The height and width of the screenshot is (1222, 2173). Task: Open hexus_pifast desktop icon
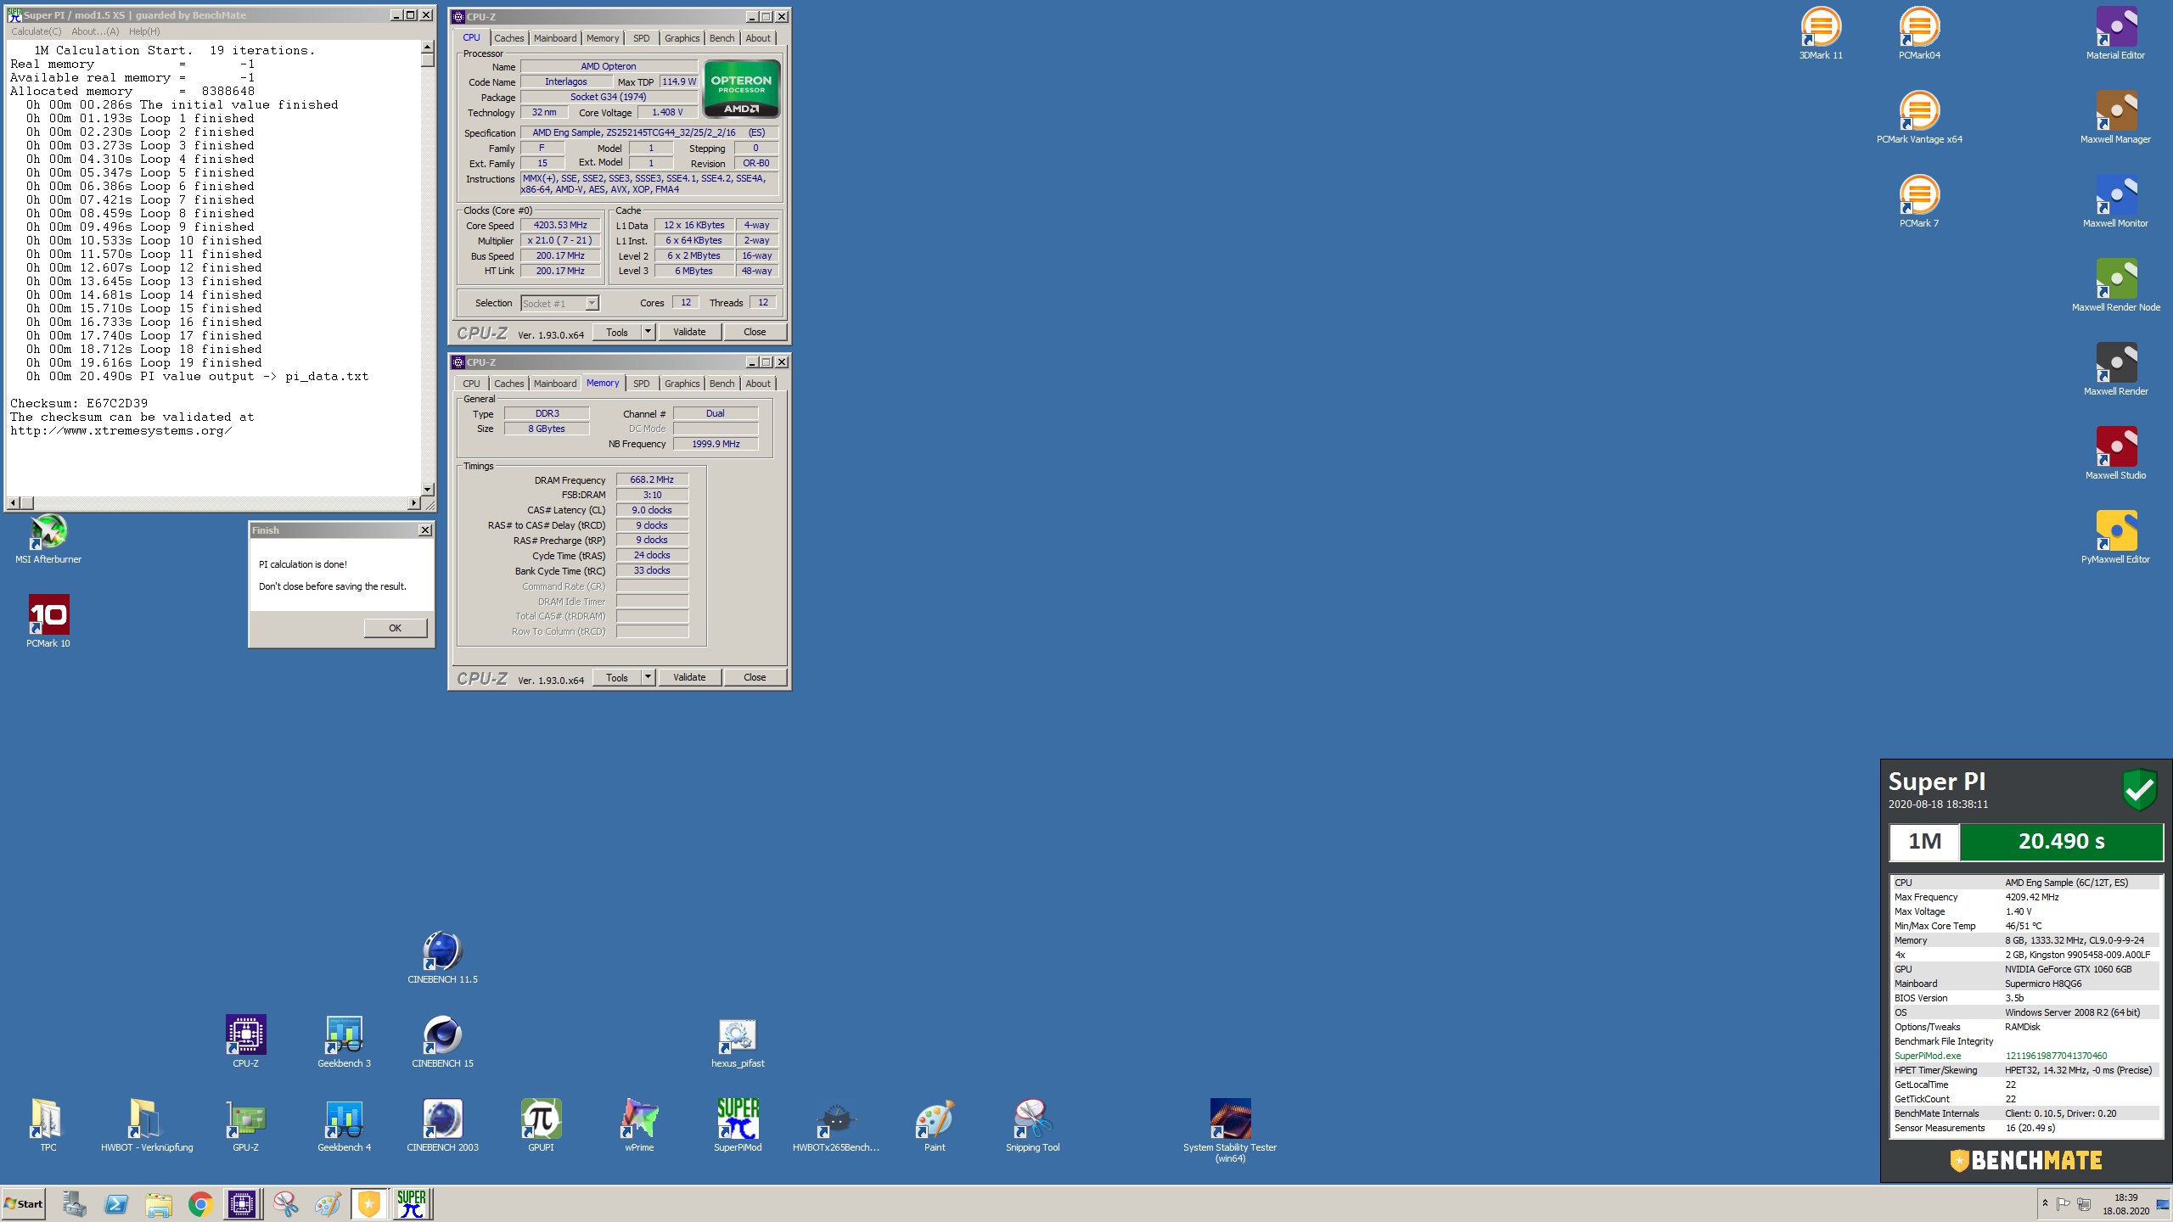(738, 1042)
